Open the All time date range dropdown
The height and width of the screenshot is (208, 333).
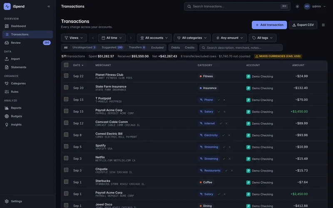click(x=112, y=38)
